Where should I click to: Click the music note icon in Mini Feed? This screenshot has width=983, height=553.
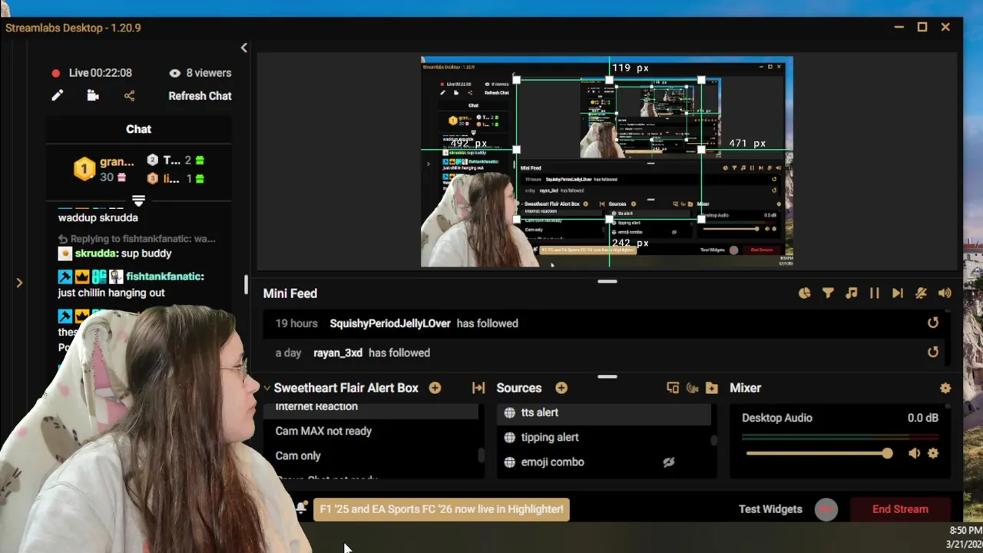coord(851,293)
